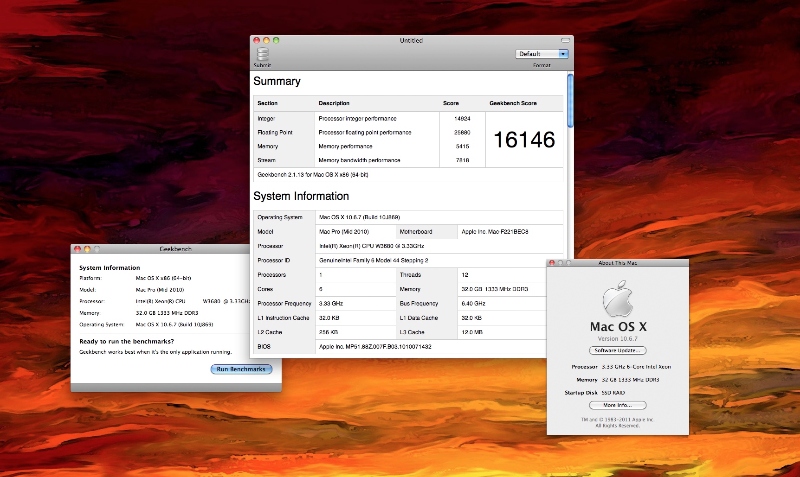The image size is (800, 477).
Task: Click 'SSD RAID' startup disk text
Action: tap(613, 393)
